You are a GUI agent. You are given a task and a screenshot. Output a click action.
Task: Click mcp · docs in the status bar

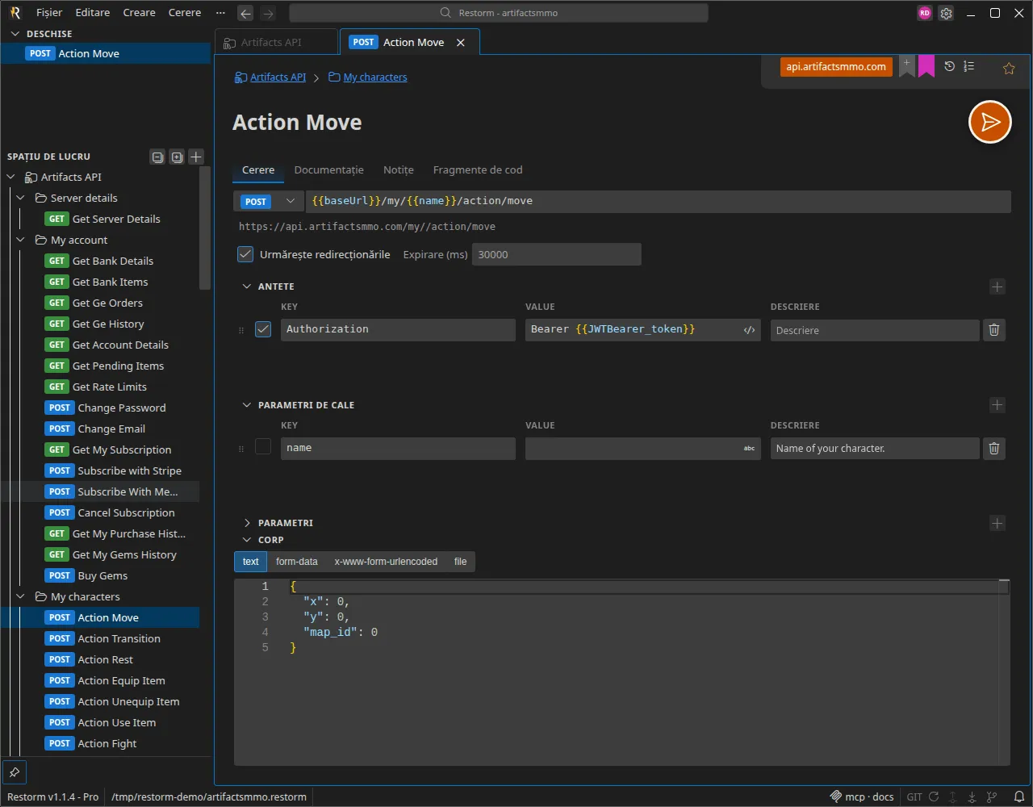click(x=861, y=797)
